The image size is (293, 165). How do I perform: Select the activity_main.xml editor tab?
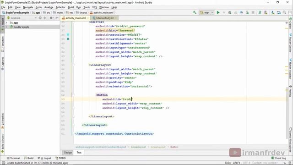pos(76,18)
